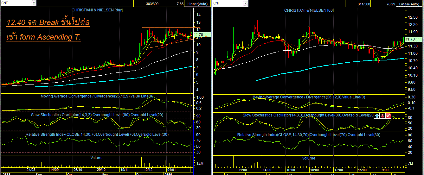Image resolution: width=424 pixels, height=175 pixels.
Task: Select the daily chart Relative Strength Index label
Action: click(x=97, y=134)
